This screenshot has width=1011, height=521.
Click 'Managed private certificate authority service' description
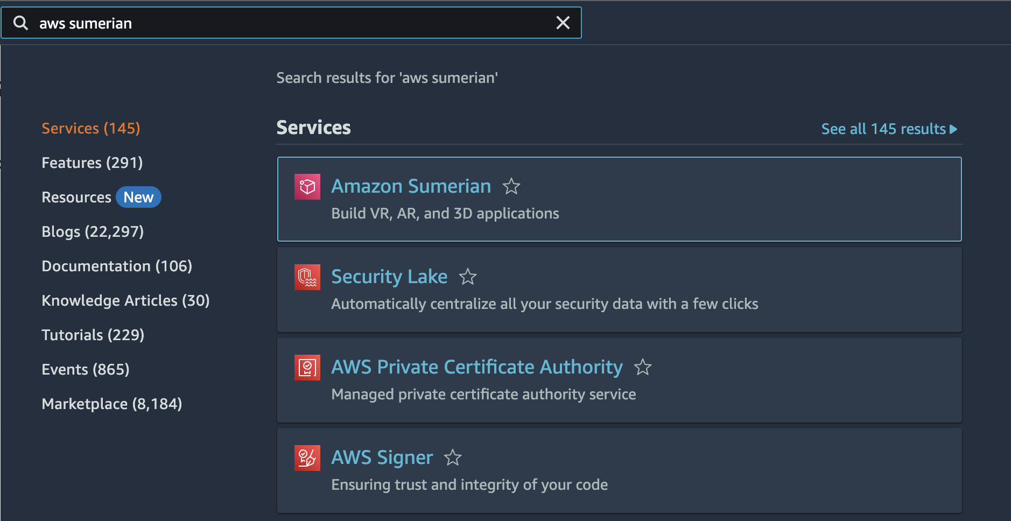pyautogui.click(x=483, y=395)
